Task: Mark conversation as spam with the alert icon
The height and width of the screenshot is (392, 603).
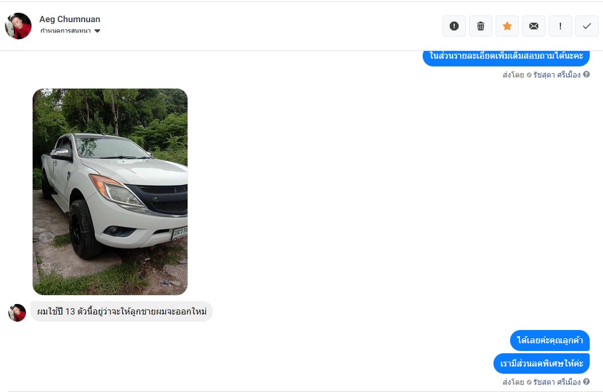Action: tap(454, 26)
